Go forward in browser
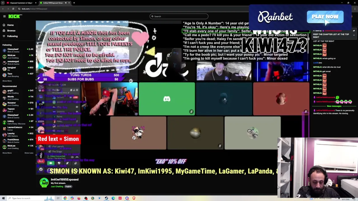 click(8, 9)
